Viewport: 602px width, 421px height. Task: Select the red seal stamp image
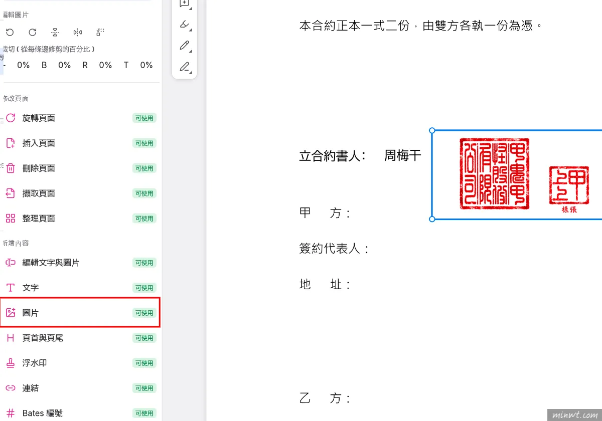click(x=517, y=174)
